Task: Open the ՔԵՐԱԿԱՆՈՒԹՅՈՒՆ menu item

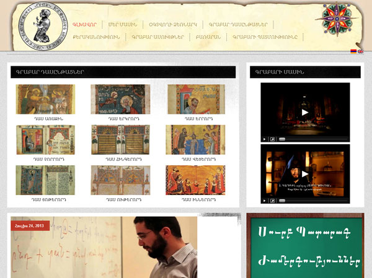Action: pyautogui.click(x=96, y=37)
